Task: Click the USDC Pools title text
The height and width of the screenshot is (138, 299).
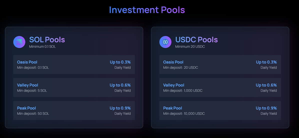Action: coord(197,40)
